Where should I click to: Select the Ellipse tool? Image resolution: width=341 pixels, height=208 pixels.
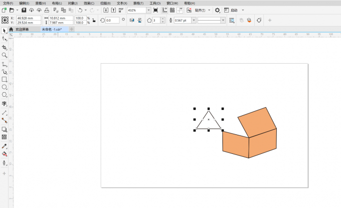(x=5, y=87)
